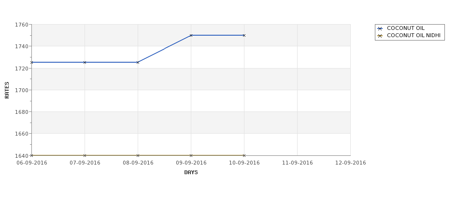Click the DAYS axis title

[x=191, y=172]
